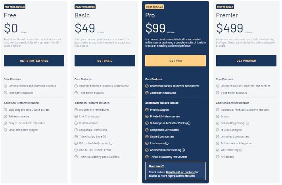Image resolution: width=282 pixels, height=185 pixels.
Task: Click checkmark next to Custom domain
Action: [76, 123]
